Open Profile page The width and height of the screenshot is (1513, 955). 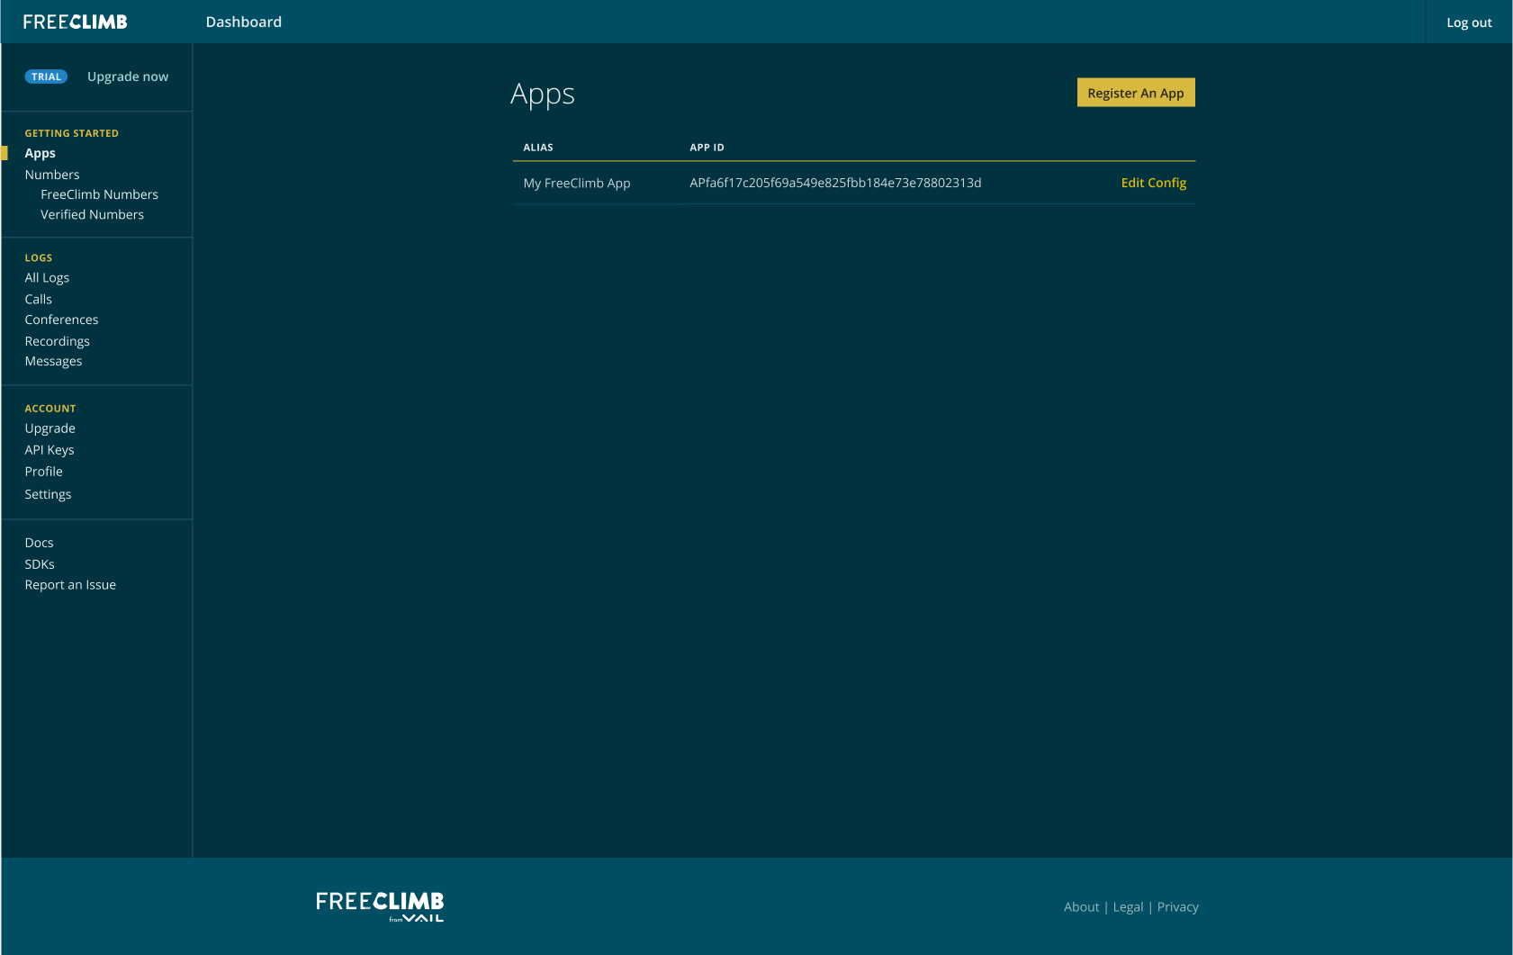44,472
